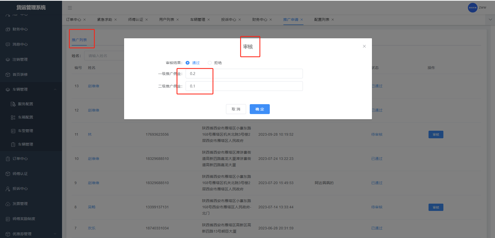Click the zww user avatar

point(472,8)
